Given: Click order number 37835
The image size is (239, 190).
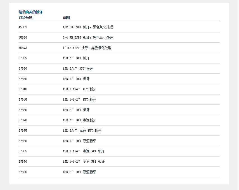Looking at the screenshot, I should tap(23, 79).
